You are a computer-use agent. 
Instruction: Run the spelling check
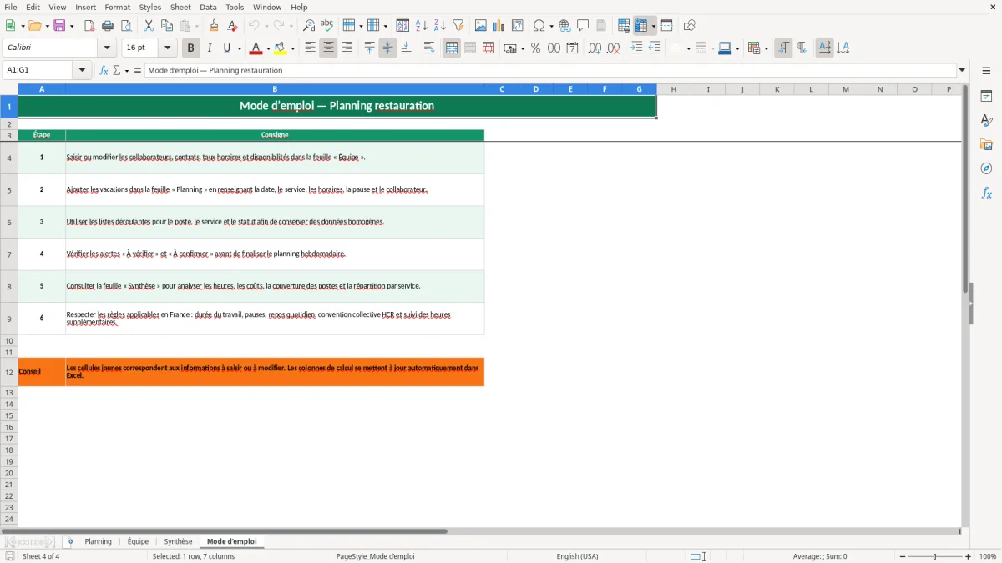[x=327, y=26]
